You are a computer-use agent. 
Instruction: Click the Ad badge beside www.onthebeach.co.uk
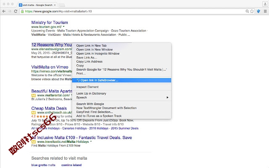[34, 113]
